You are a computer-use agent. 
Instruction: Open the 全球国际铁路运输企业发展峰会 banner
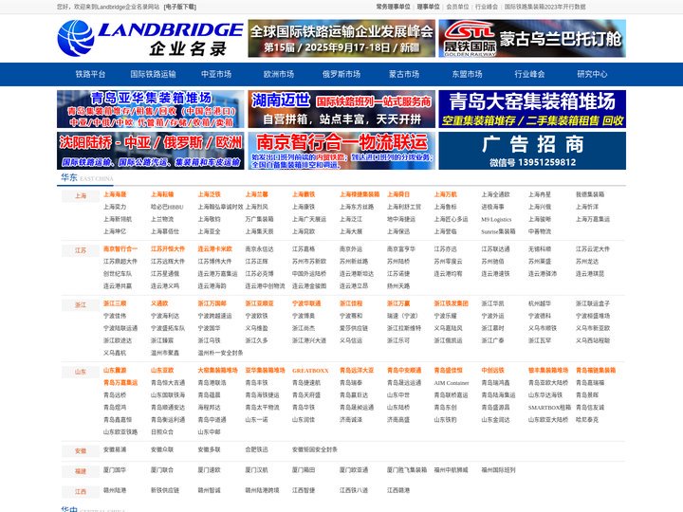pos(341,38)
